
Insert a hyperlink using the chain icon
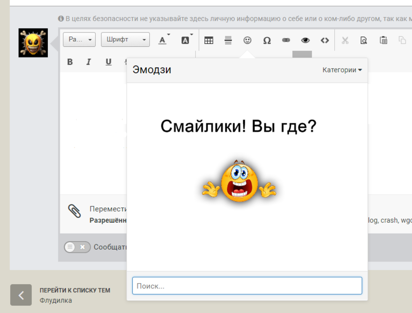[286, 40]
